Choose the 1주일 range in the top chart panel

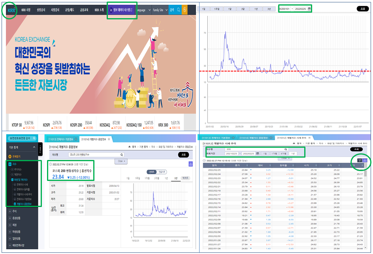[217, 9]
